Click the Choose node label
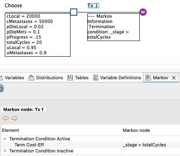The width and height of the screenshot is (180, 156). click(13, 6)
